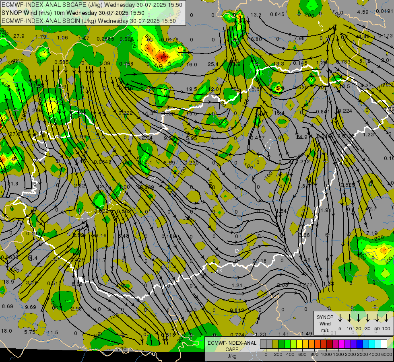Click the map value 0.841
Screen dimensions: 394x362
[323, 111]
